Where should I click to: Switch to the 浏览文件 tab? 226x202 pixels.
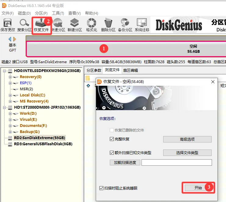[x=112, y=70]
